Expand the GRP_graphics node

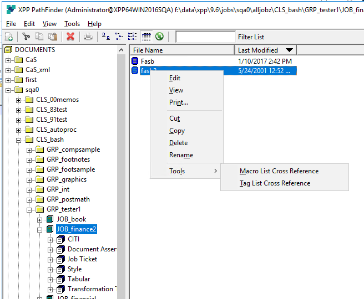(29, 180)
